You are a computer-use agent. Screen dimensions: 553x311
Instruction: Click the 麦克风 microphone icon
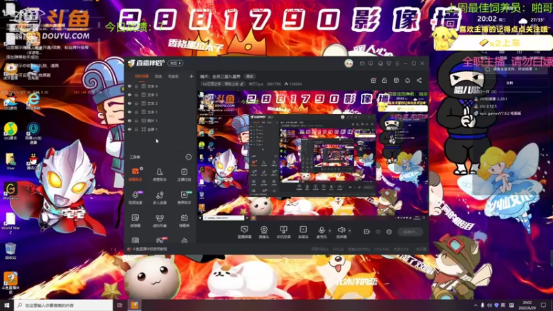coord(321,230)
